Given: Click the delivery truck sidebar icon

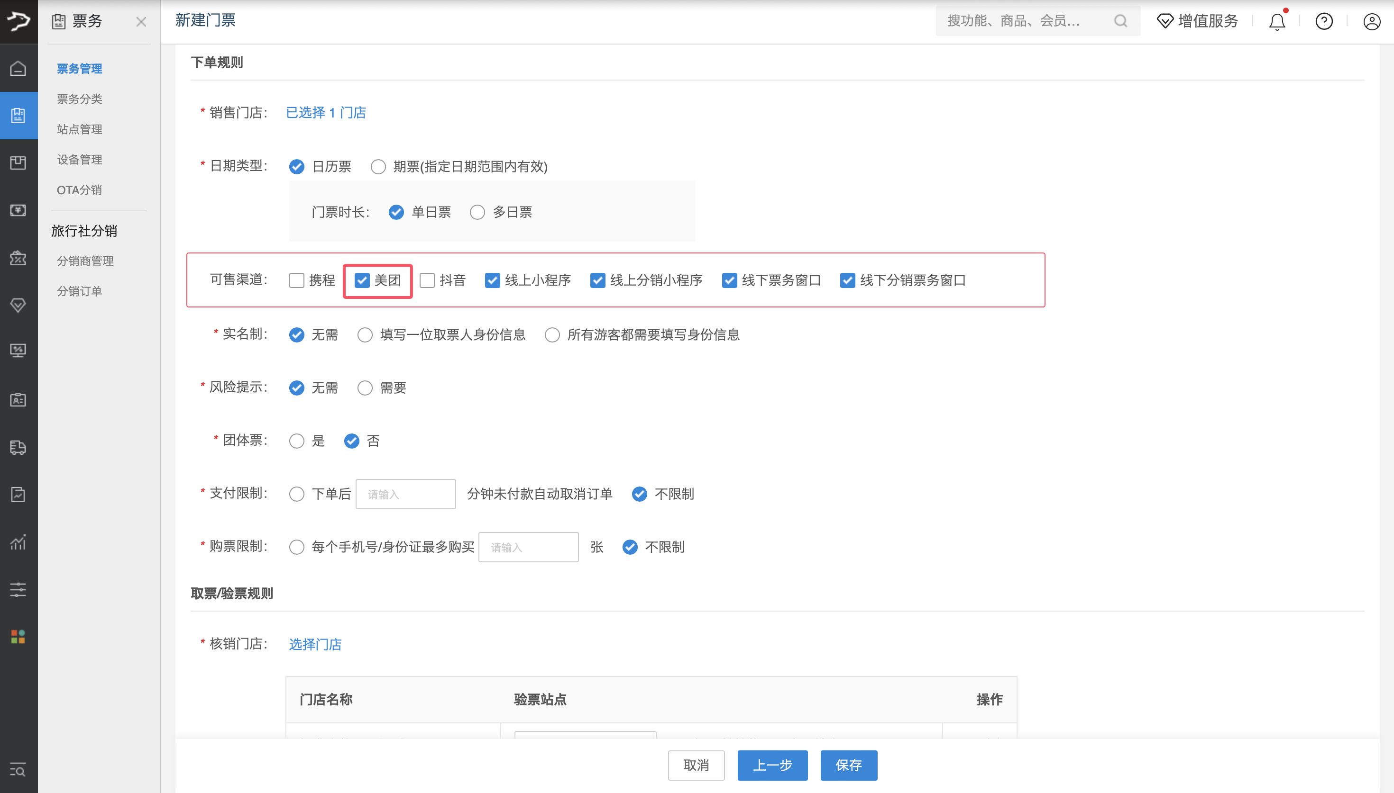Looking at the screenshot, I should pos(18,447).
